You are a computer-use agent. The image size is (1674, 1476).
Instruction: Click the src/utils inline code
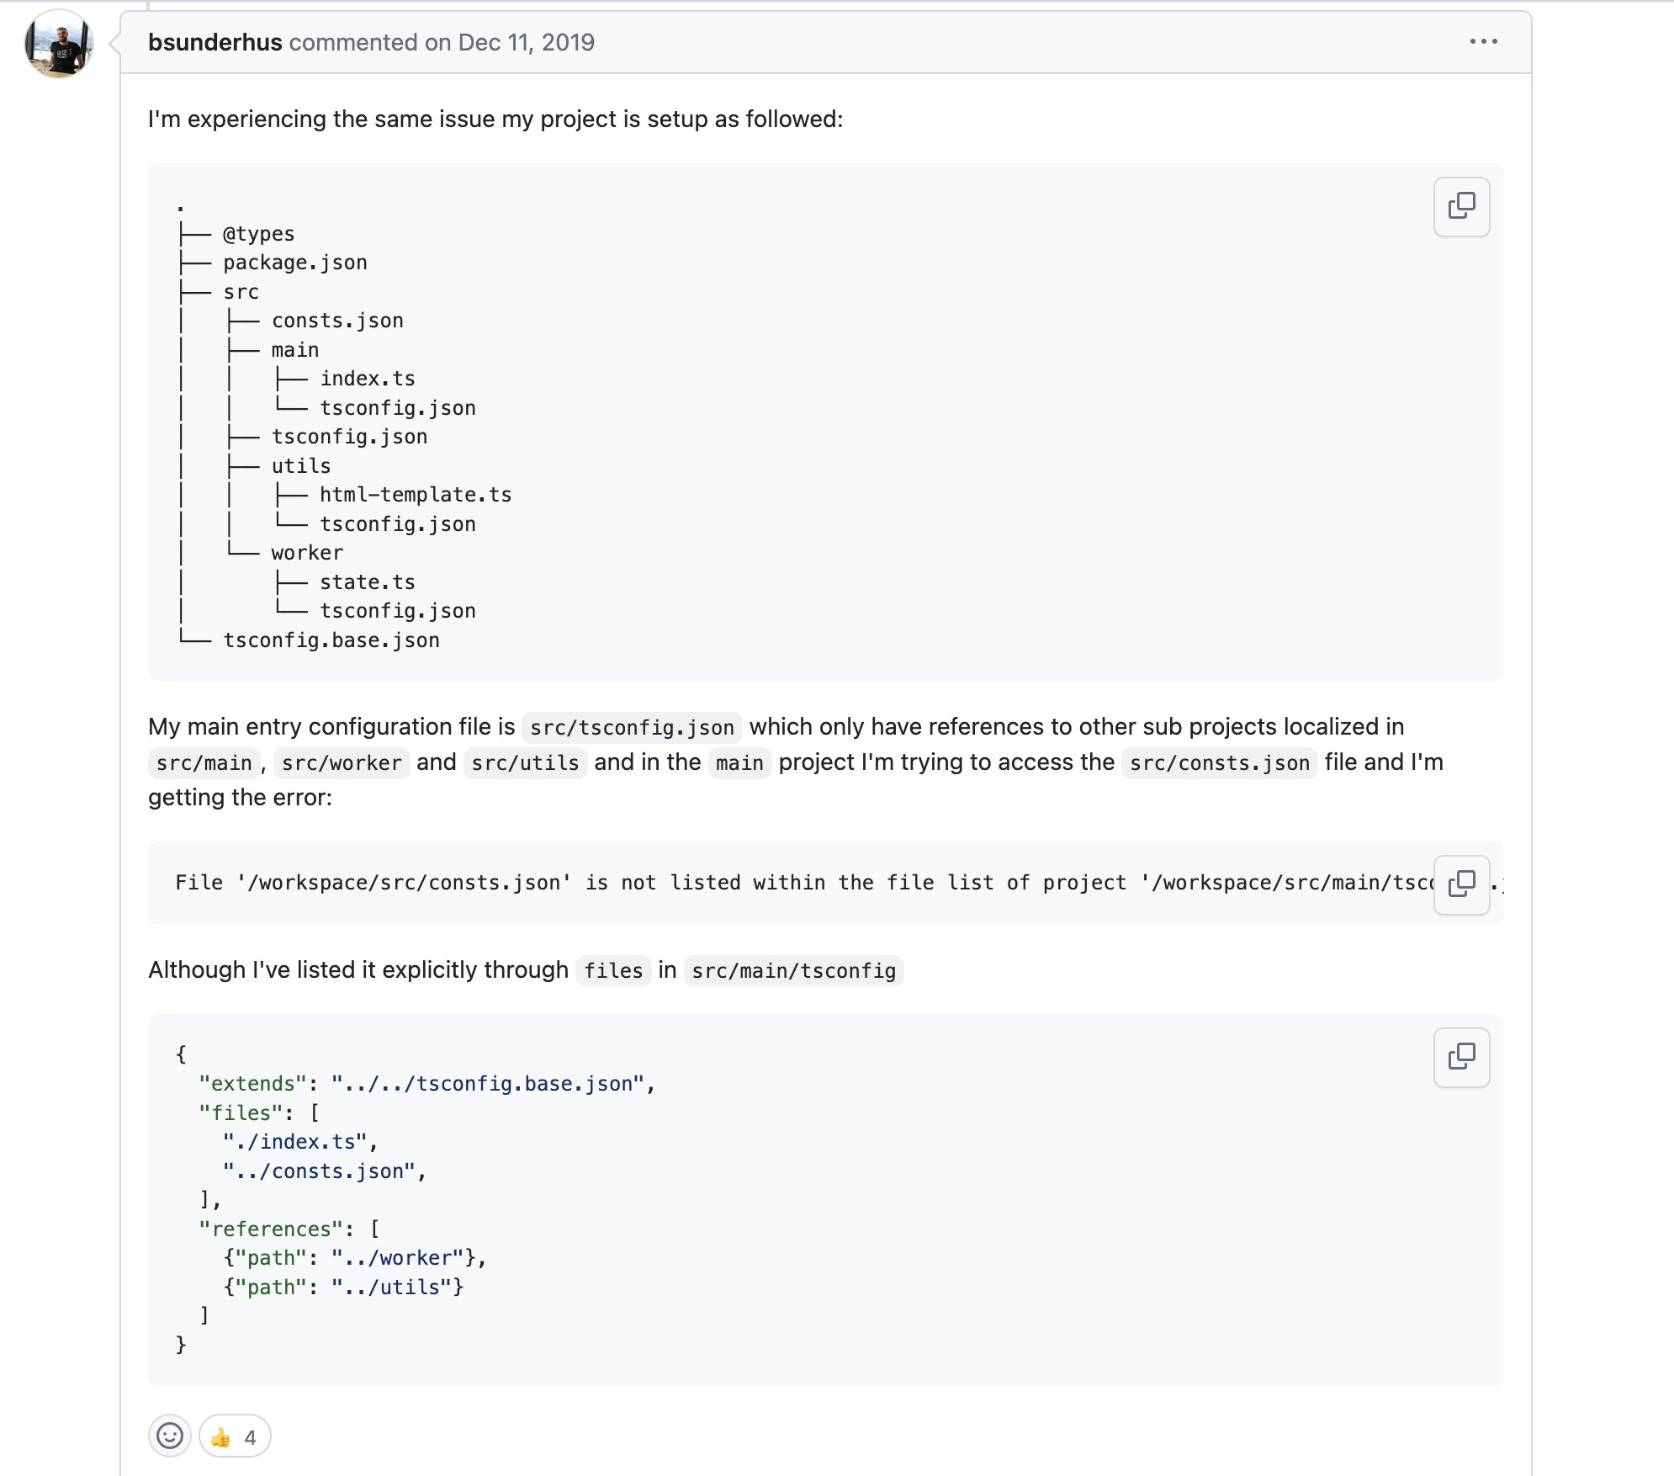pos(525,763)
